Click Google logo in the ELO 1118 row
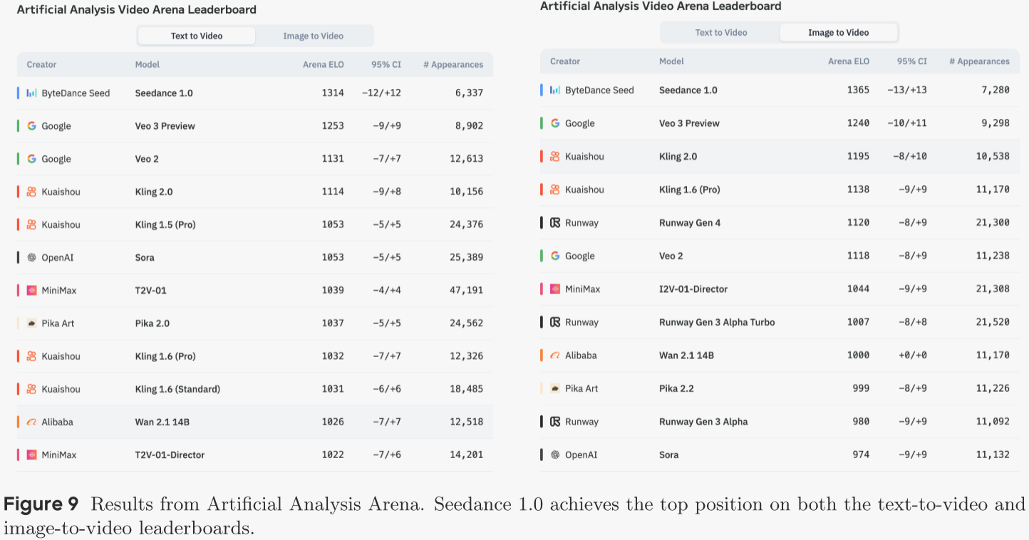 click(555, 256)
